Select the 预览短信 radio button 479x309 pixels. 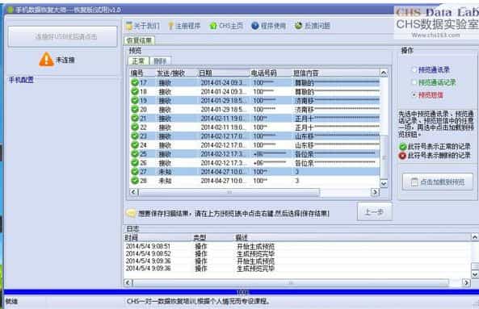click(414, 95)
